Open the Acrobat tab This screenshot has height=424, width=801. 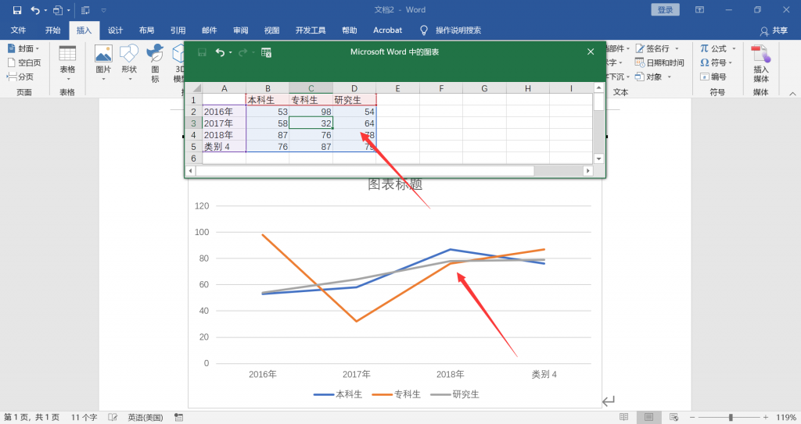(388, 30)
